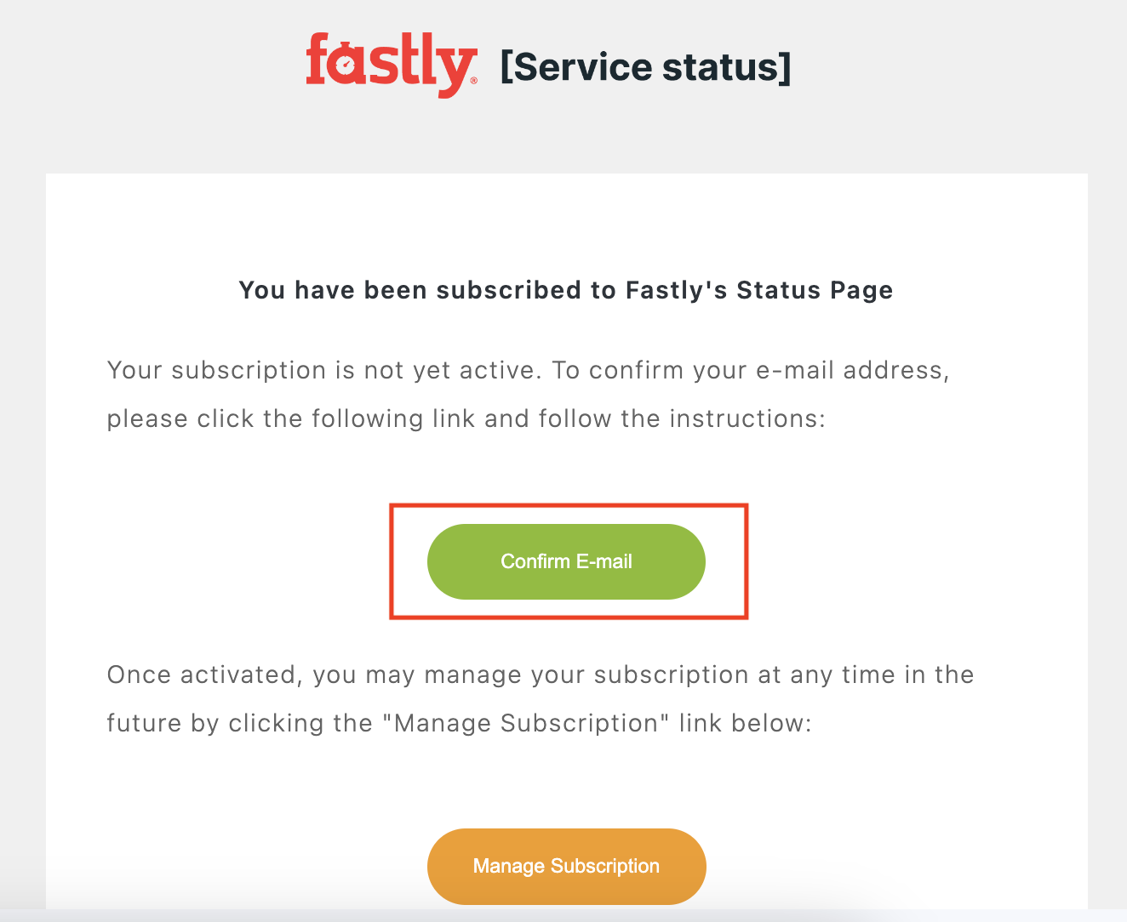Click quoted "Manage Subscription" text in paragraph
This screenshot has height=922, width=1127.
[x=526, y=723]
